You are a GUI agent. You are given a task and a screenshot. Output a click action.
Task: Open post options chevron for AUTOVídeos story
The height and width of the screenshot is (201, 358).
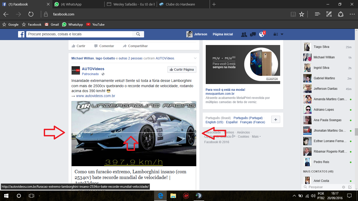(x=195, y=58)
